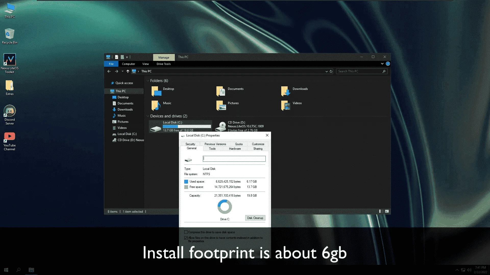The height and width of the screenshot is (275, 490).
Task: Open the Computer ribbon tab
Action: (128, 64)
